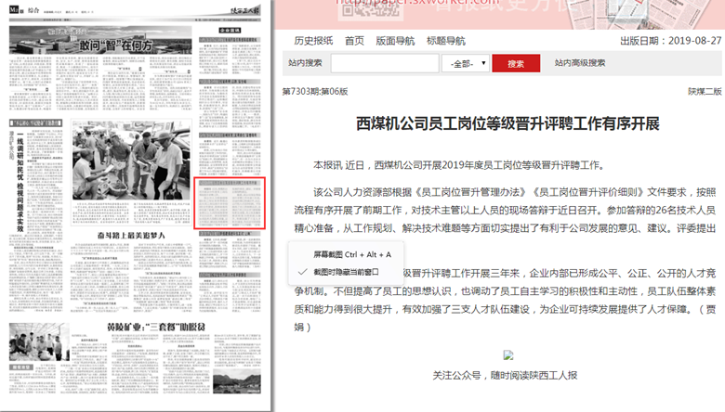Open the 站内高级搜索 link

(580, 64)
